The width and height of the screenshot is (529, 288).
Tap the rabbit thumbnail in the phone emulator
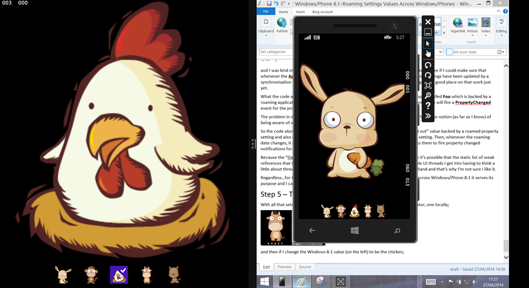(327, 211)
